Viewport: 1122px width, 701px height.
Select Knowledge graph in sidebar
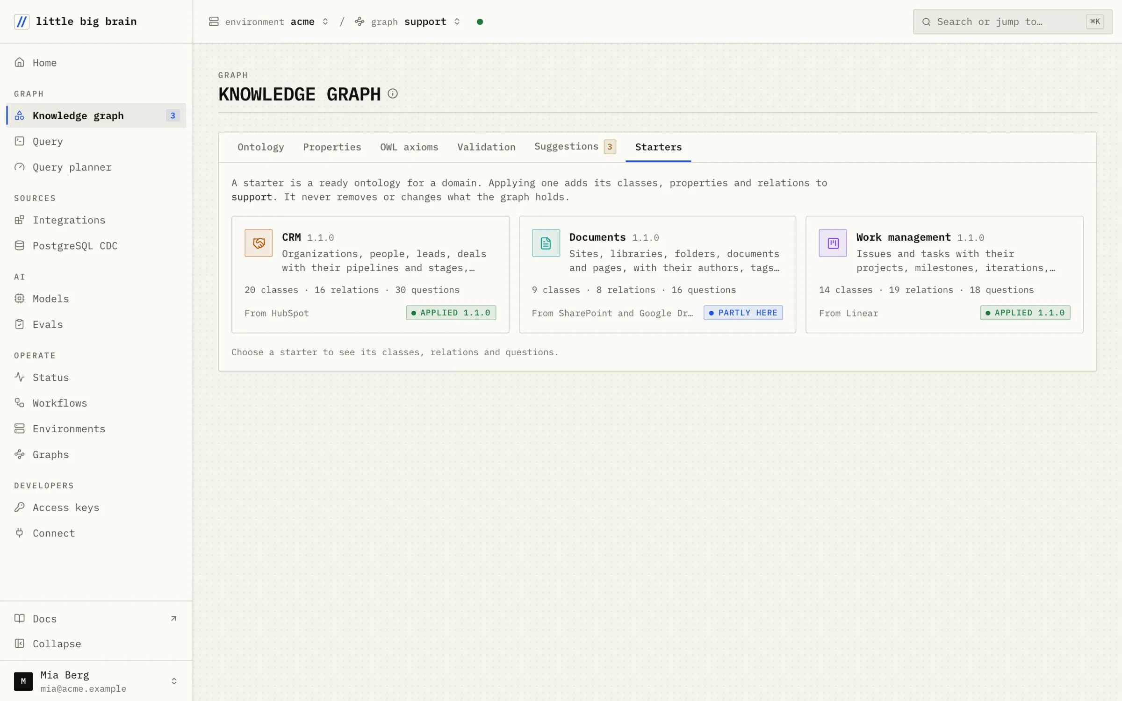pyautogui.click(x=96, y=115)
